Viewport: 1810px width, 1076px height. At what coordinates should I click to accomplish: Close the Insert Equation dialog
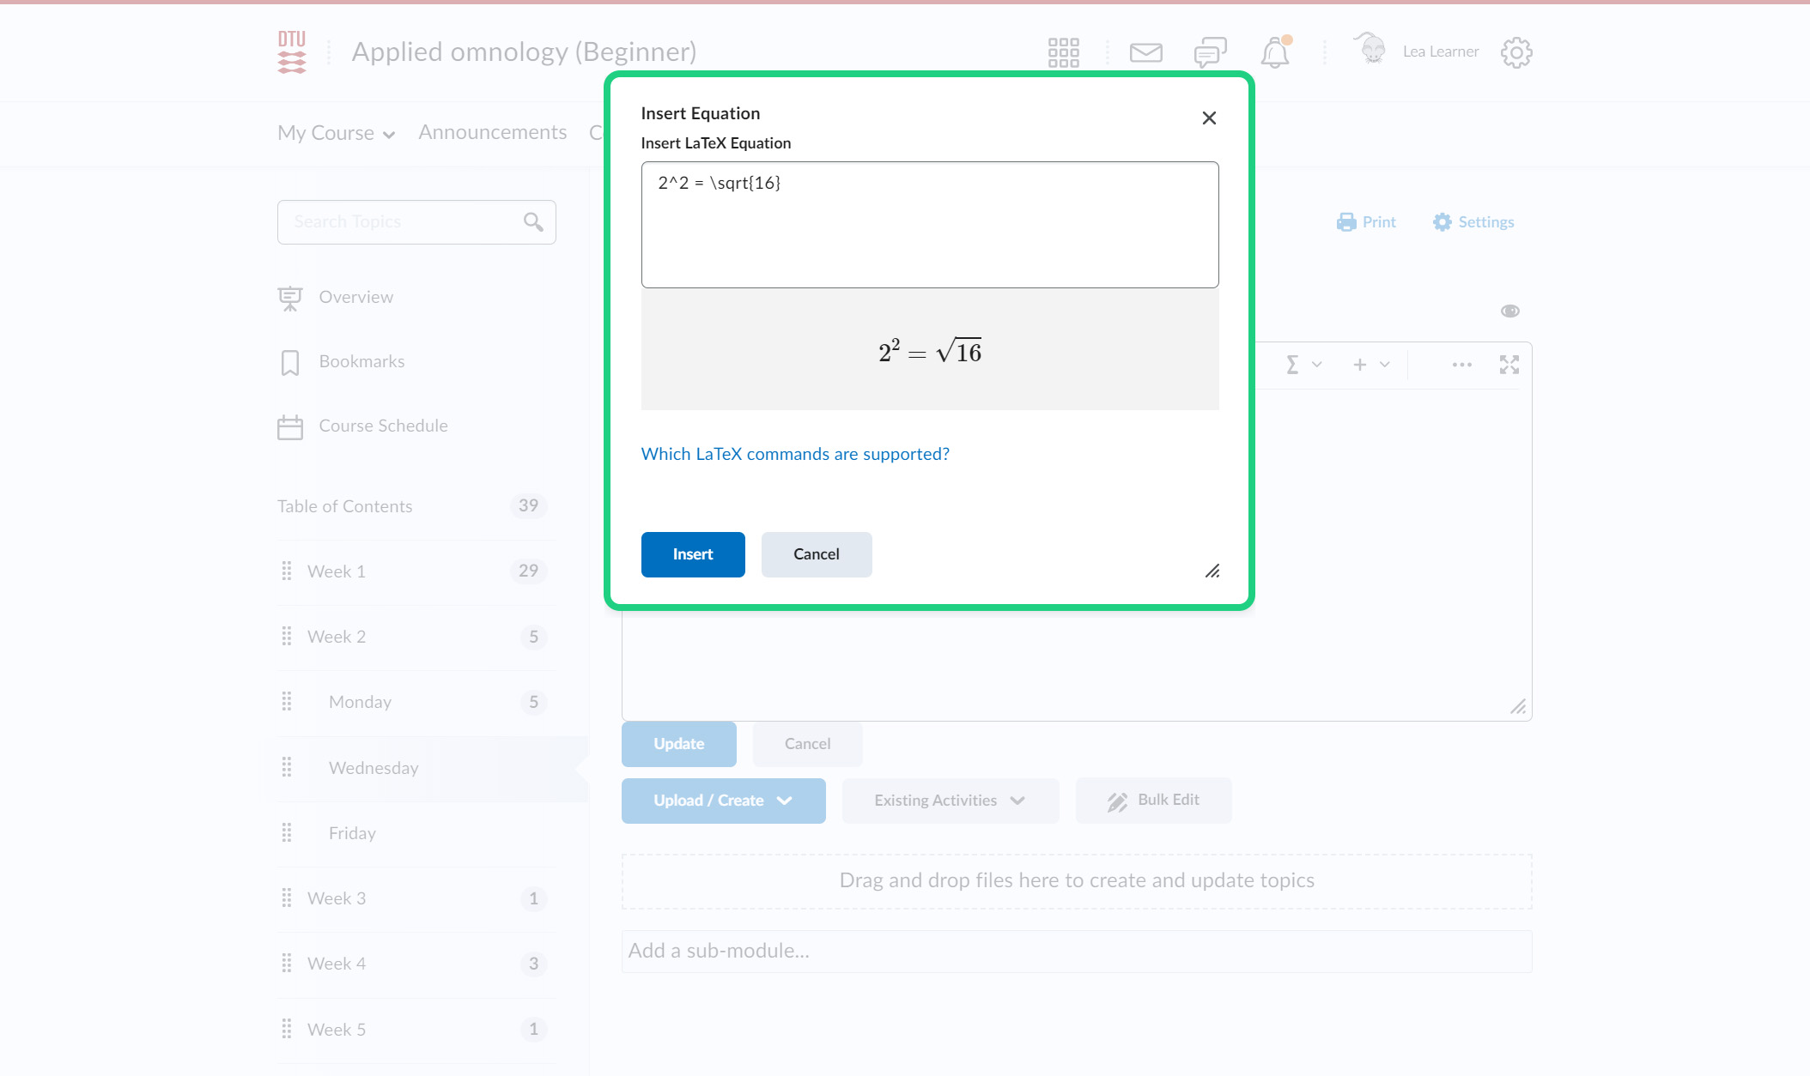(x=1209, y=118)
